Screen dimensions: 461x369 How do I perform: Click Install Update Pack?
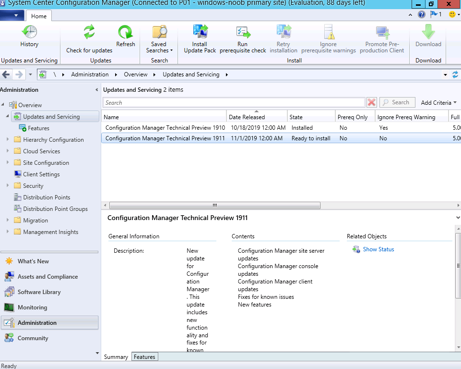pos(200,39)
